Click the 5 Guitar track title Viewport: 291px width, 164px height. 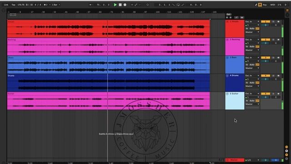(x=234, y=94)
